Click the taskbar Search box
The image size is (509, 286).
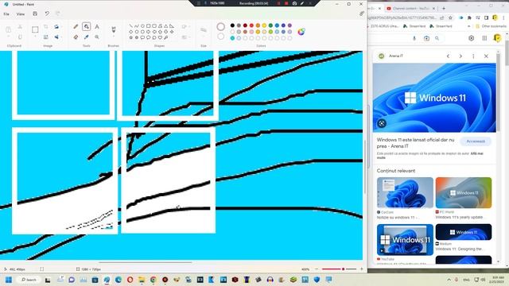pos(29,280)
